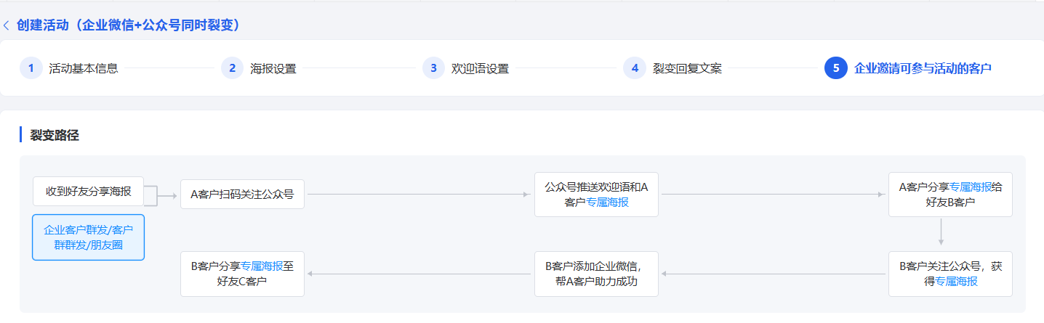
Task: Click 专属海报 link in B客户关注公众号 node
Action: click(956, 282)
